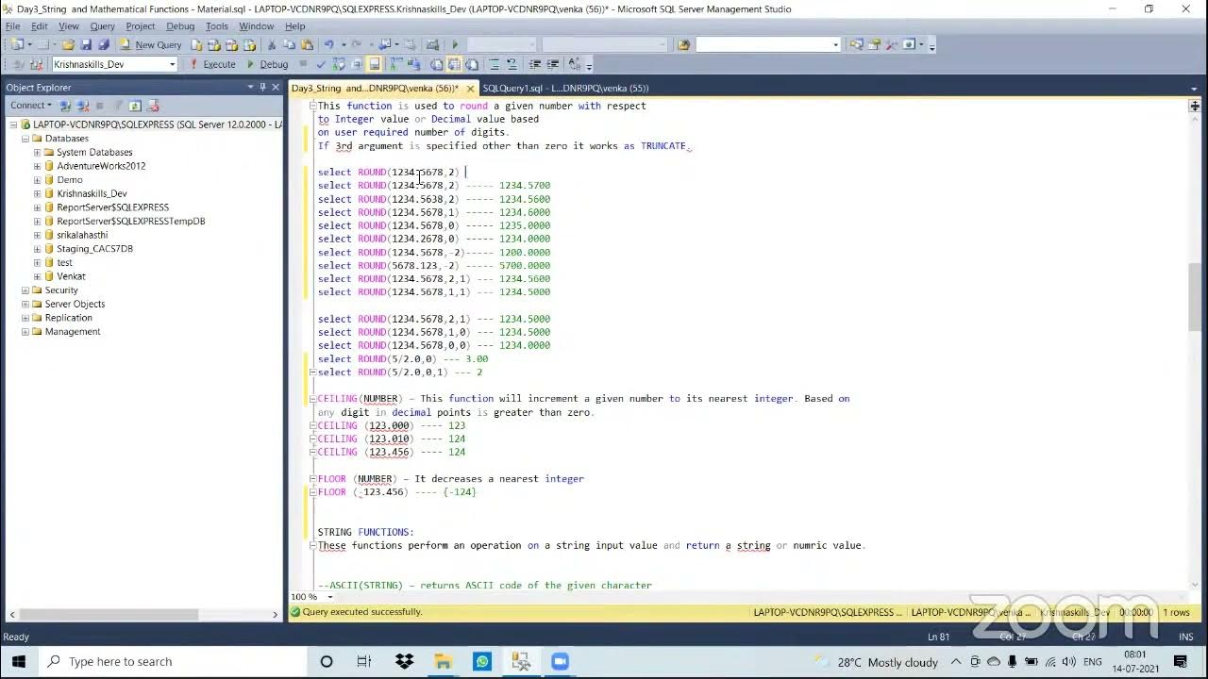Click the Save icon in toolbar
This screenshot has height=679, width=1208.
pos(86,44)
